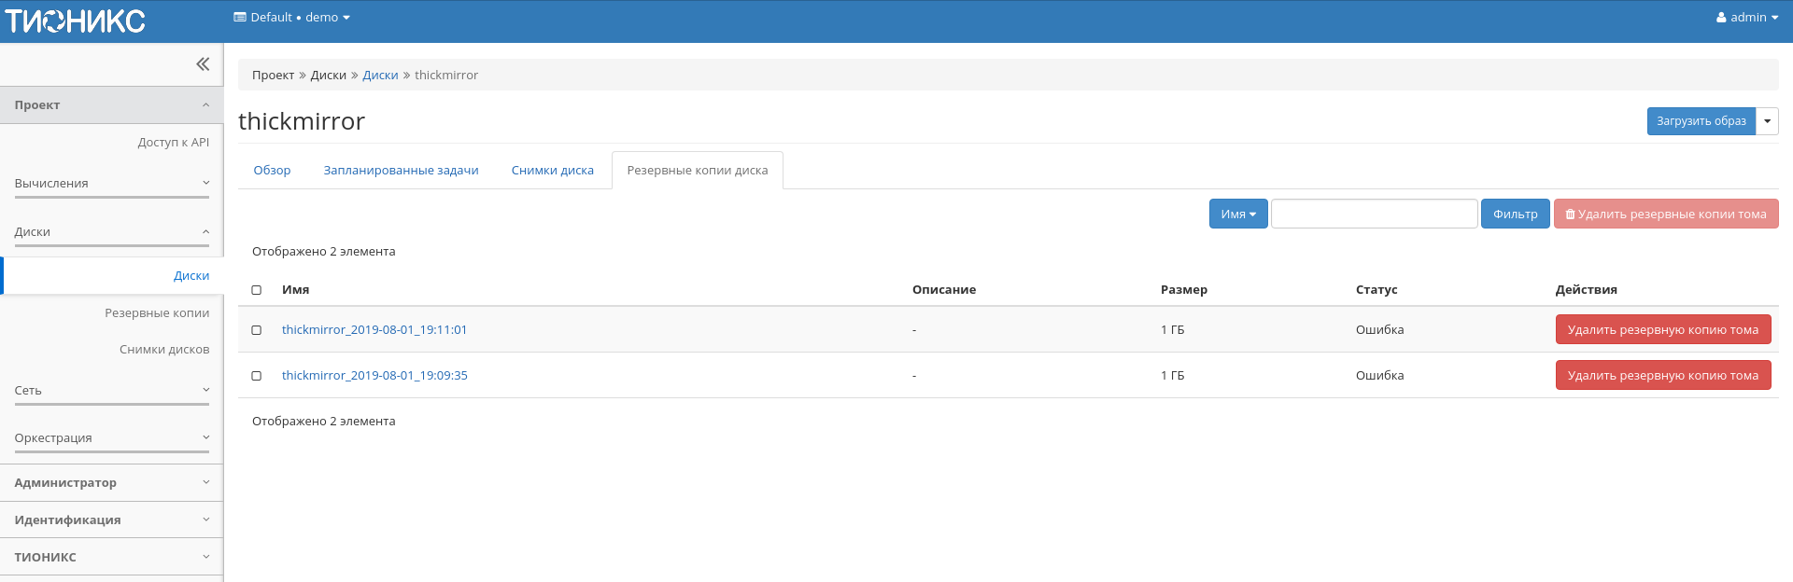Screen dimensions: 1793x582
Task: Open backup thickmirror_2019-08-01_19:11:01 link
Action: [x=374, y=330]
